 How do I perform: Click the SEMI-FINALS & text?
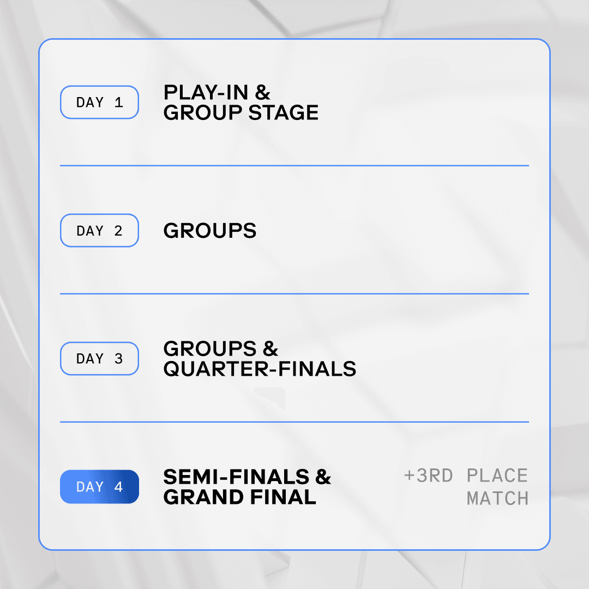[x=247, y=477]
